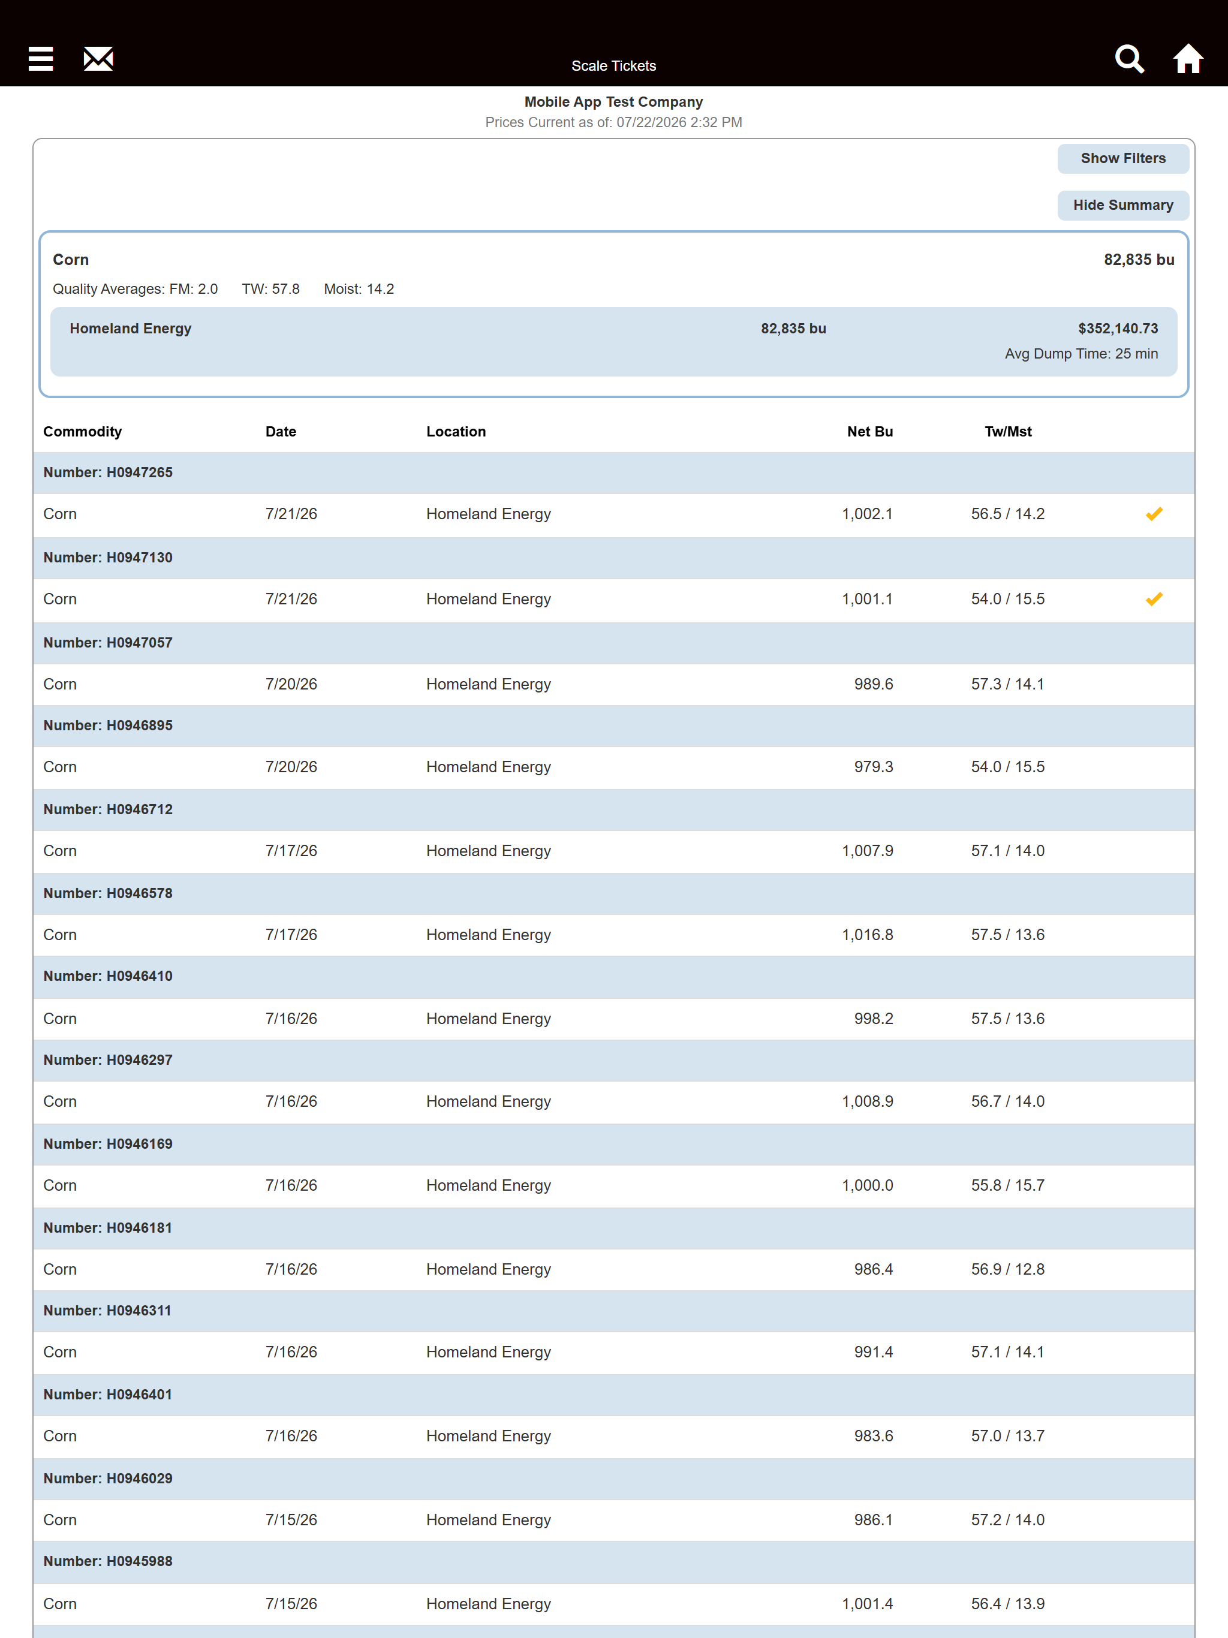Image resolution: width=1228 pixels, height=1638 pixels.
Task: Open ticket Number: H0946181
Action: pos(613,1228)
